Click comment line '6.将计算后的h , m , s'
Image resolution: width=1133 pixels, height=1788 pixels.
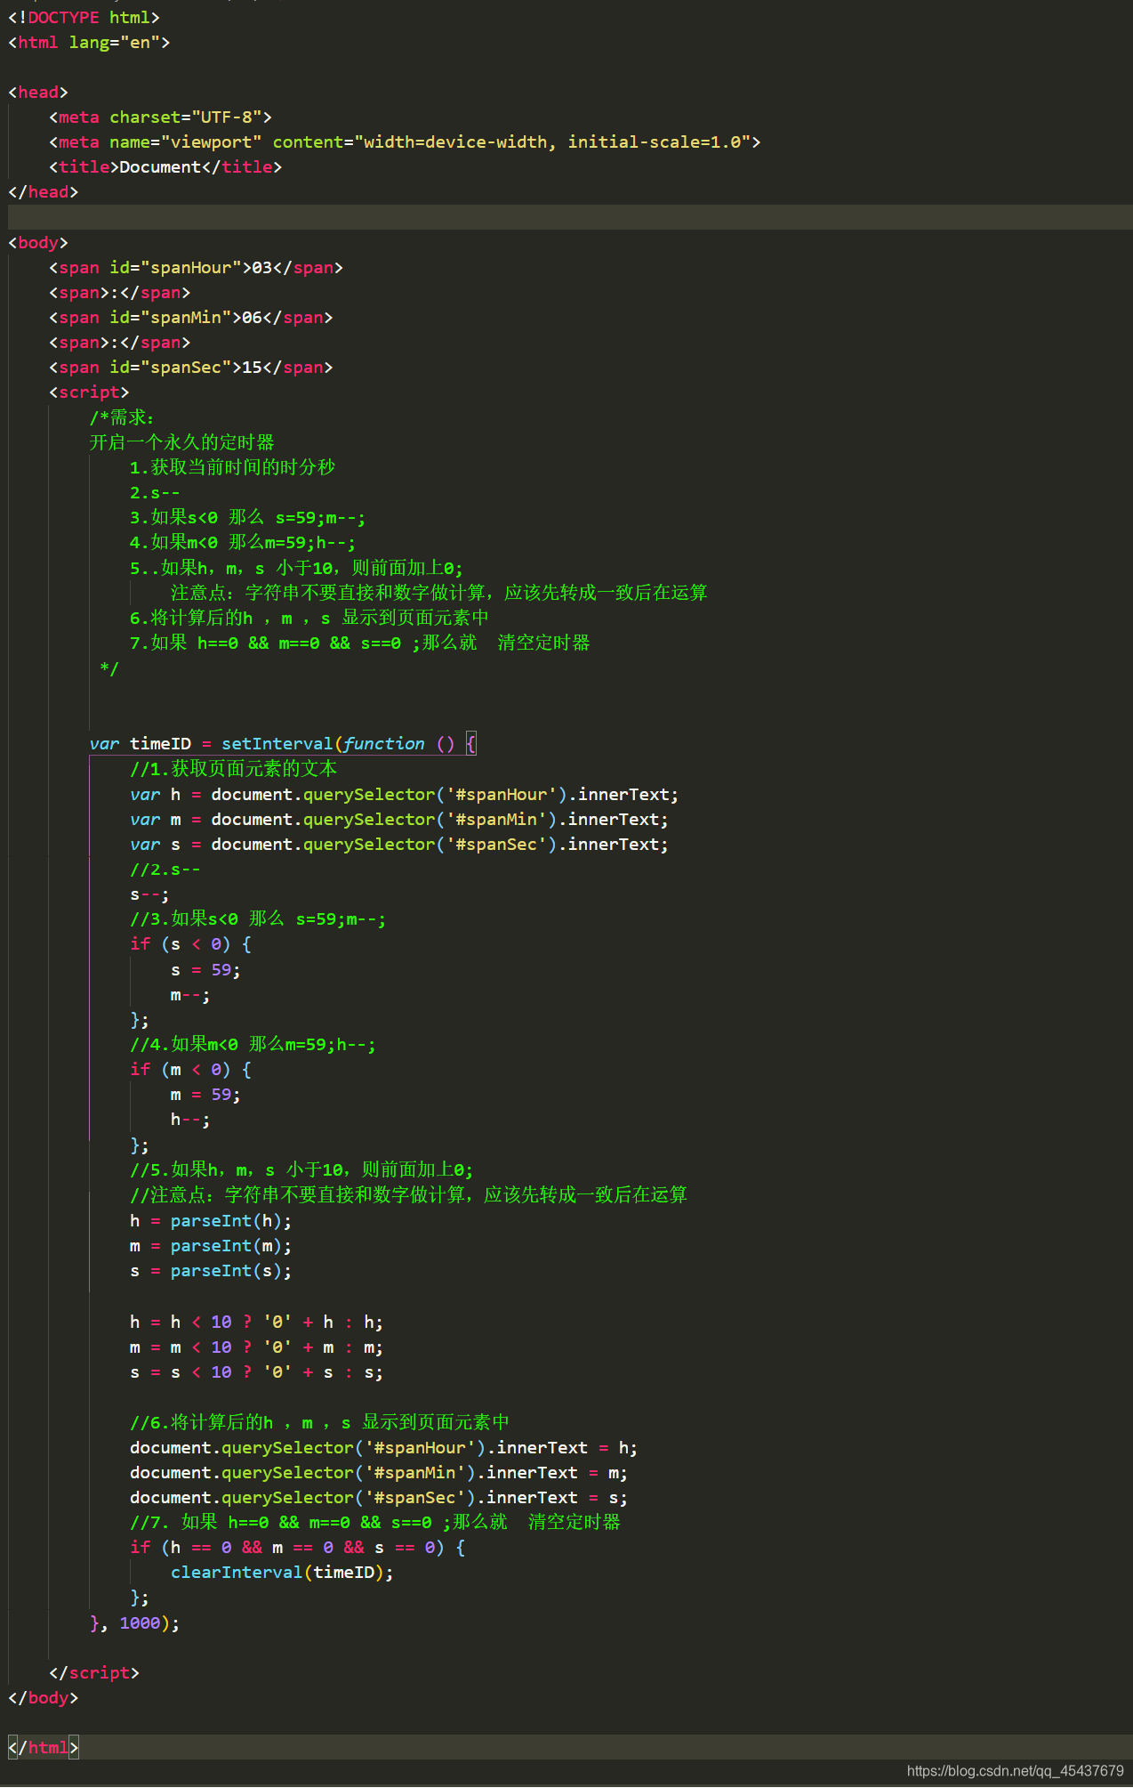click(309, 618)
